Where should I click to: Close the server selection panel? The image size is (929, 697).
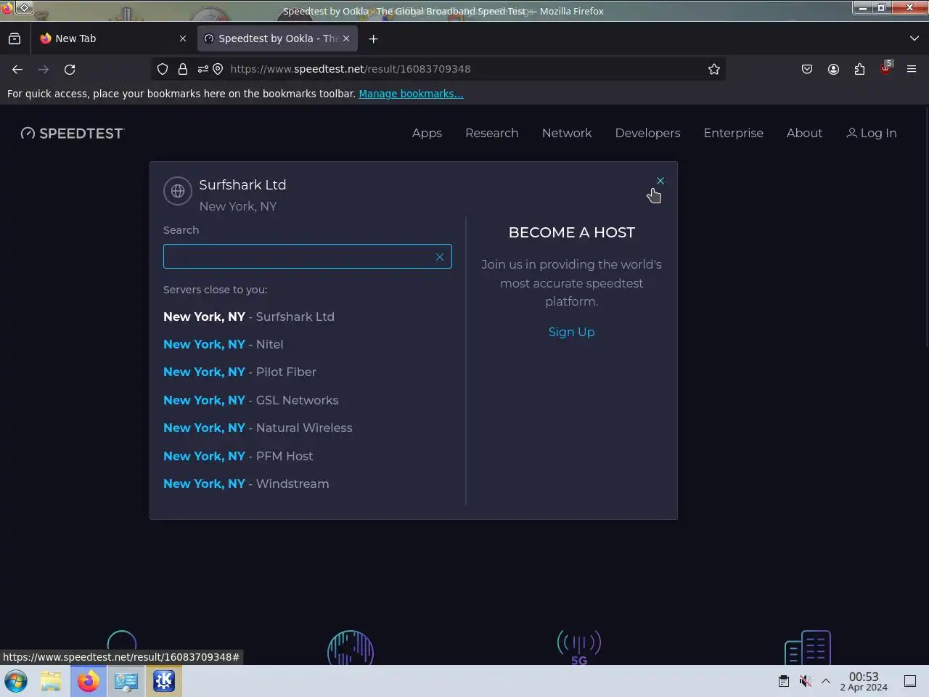pyautogui.click(x=660, y=181)
